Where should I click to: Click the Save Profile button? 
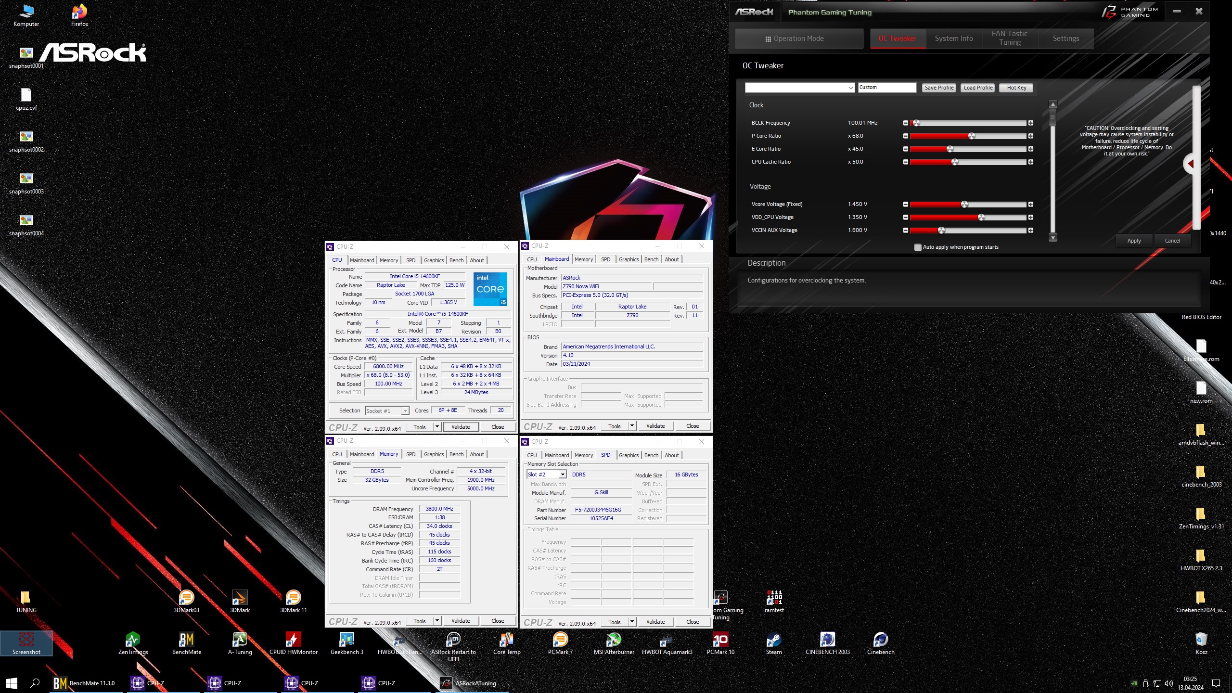[x=938, y=88]
